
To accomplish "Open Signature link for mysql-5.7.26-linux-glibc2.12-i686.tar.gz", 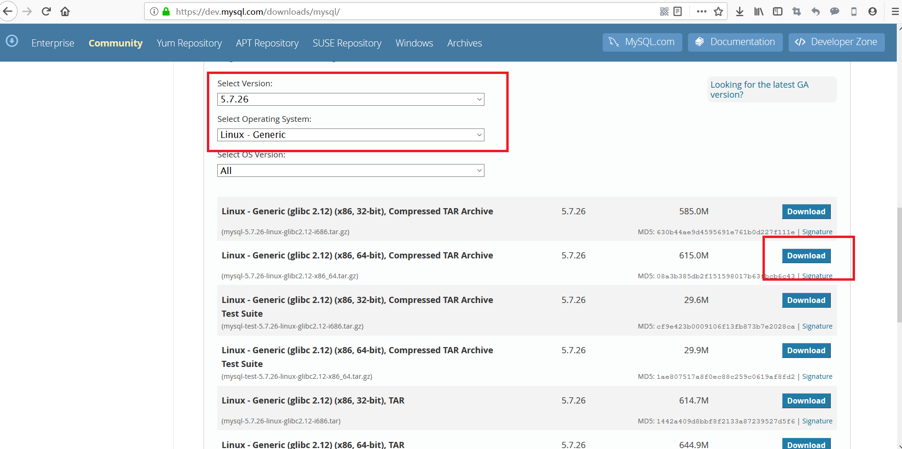I will pos(817,232).
